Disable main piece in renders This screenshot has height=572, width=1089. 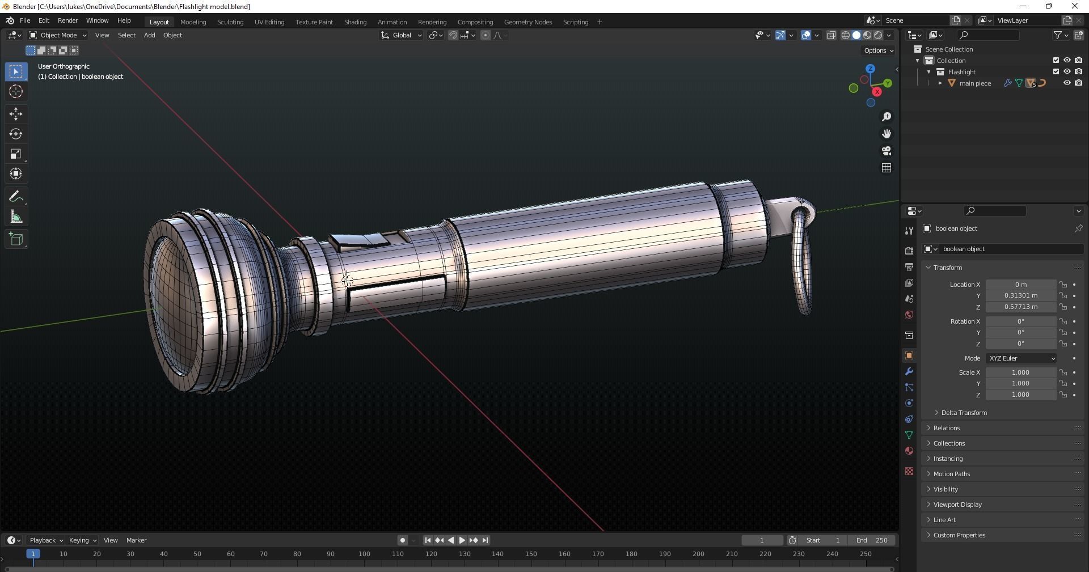click(1078, 83)
